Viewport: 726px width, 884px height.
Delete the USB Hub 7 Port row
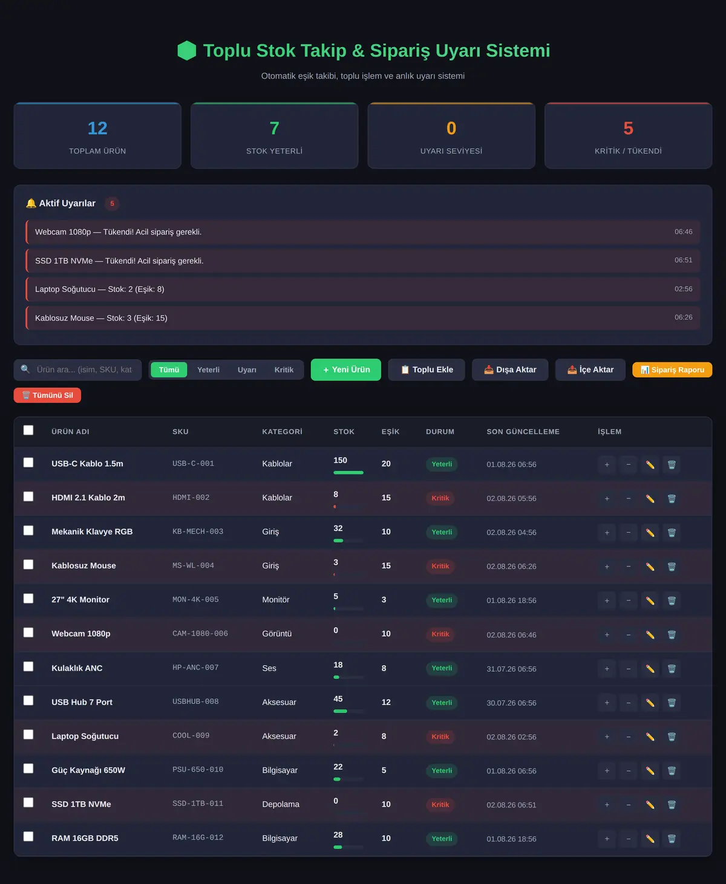[672, 703]
